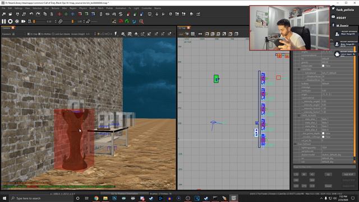Select the XY Top view tab
This screenshot has height=202, width=359.
[182, 27]
